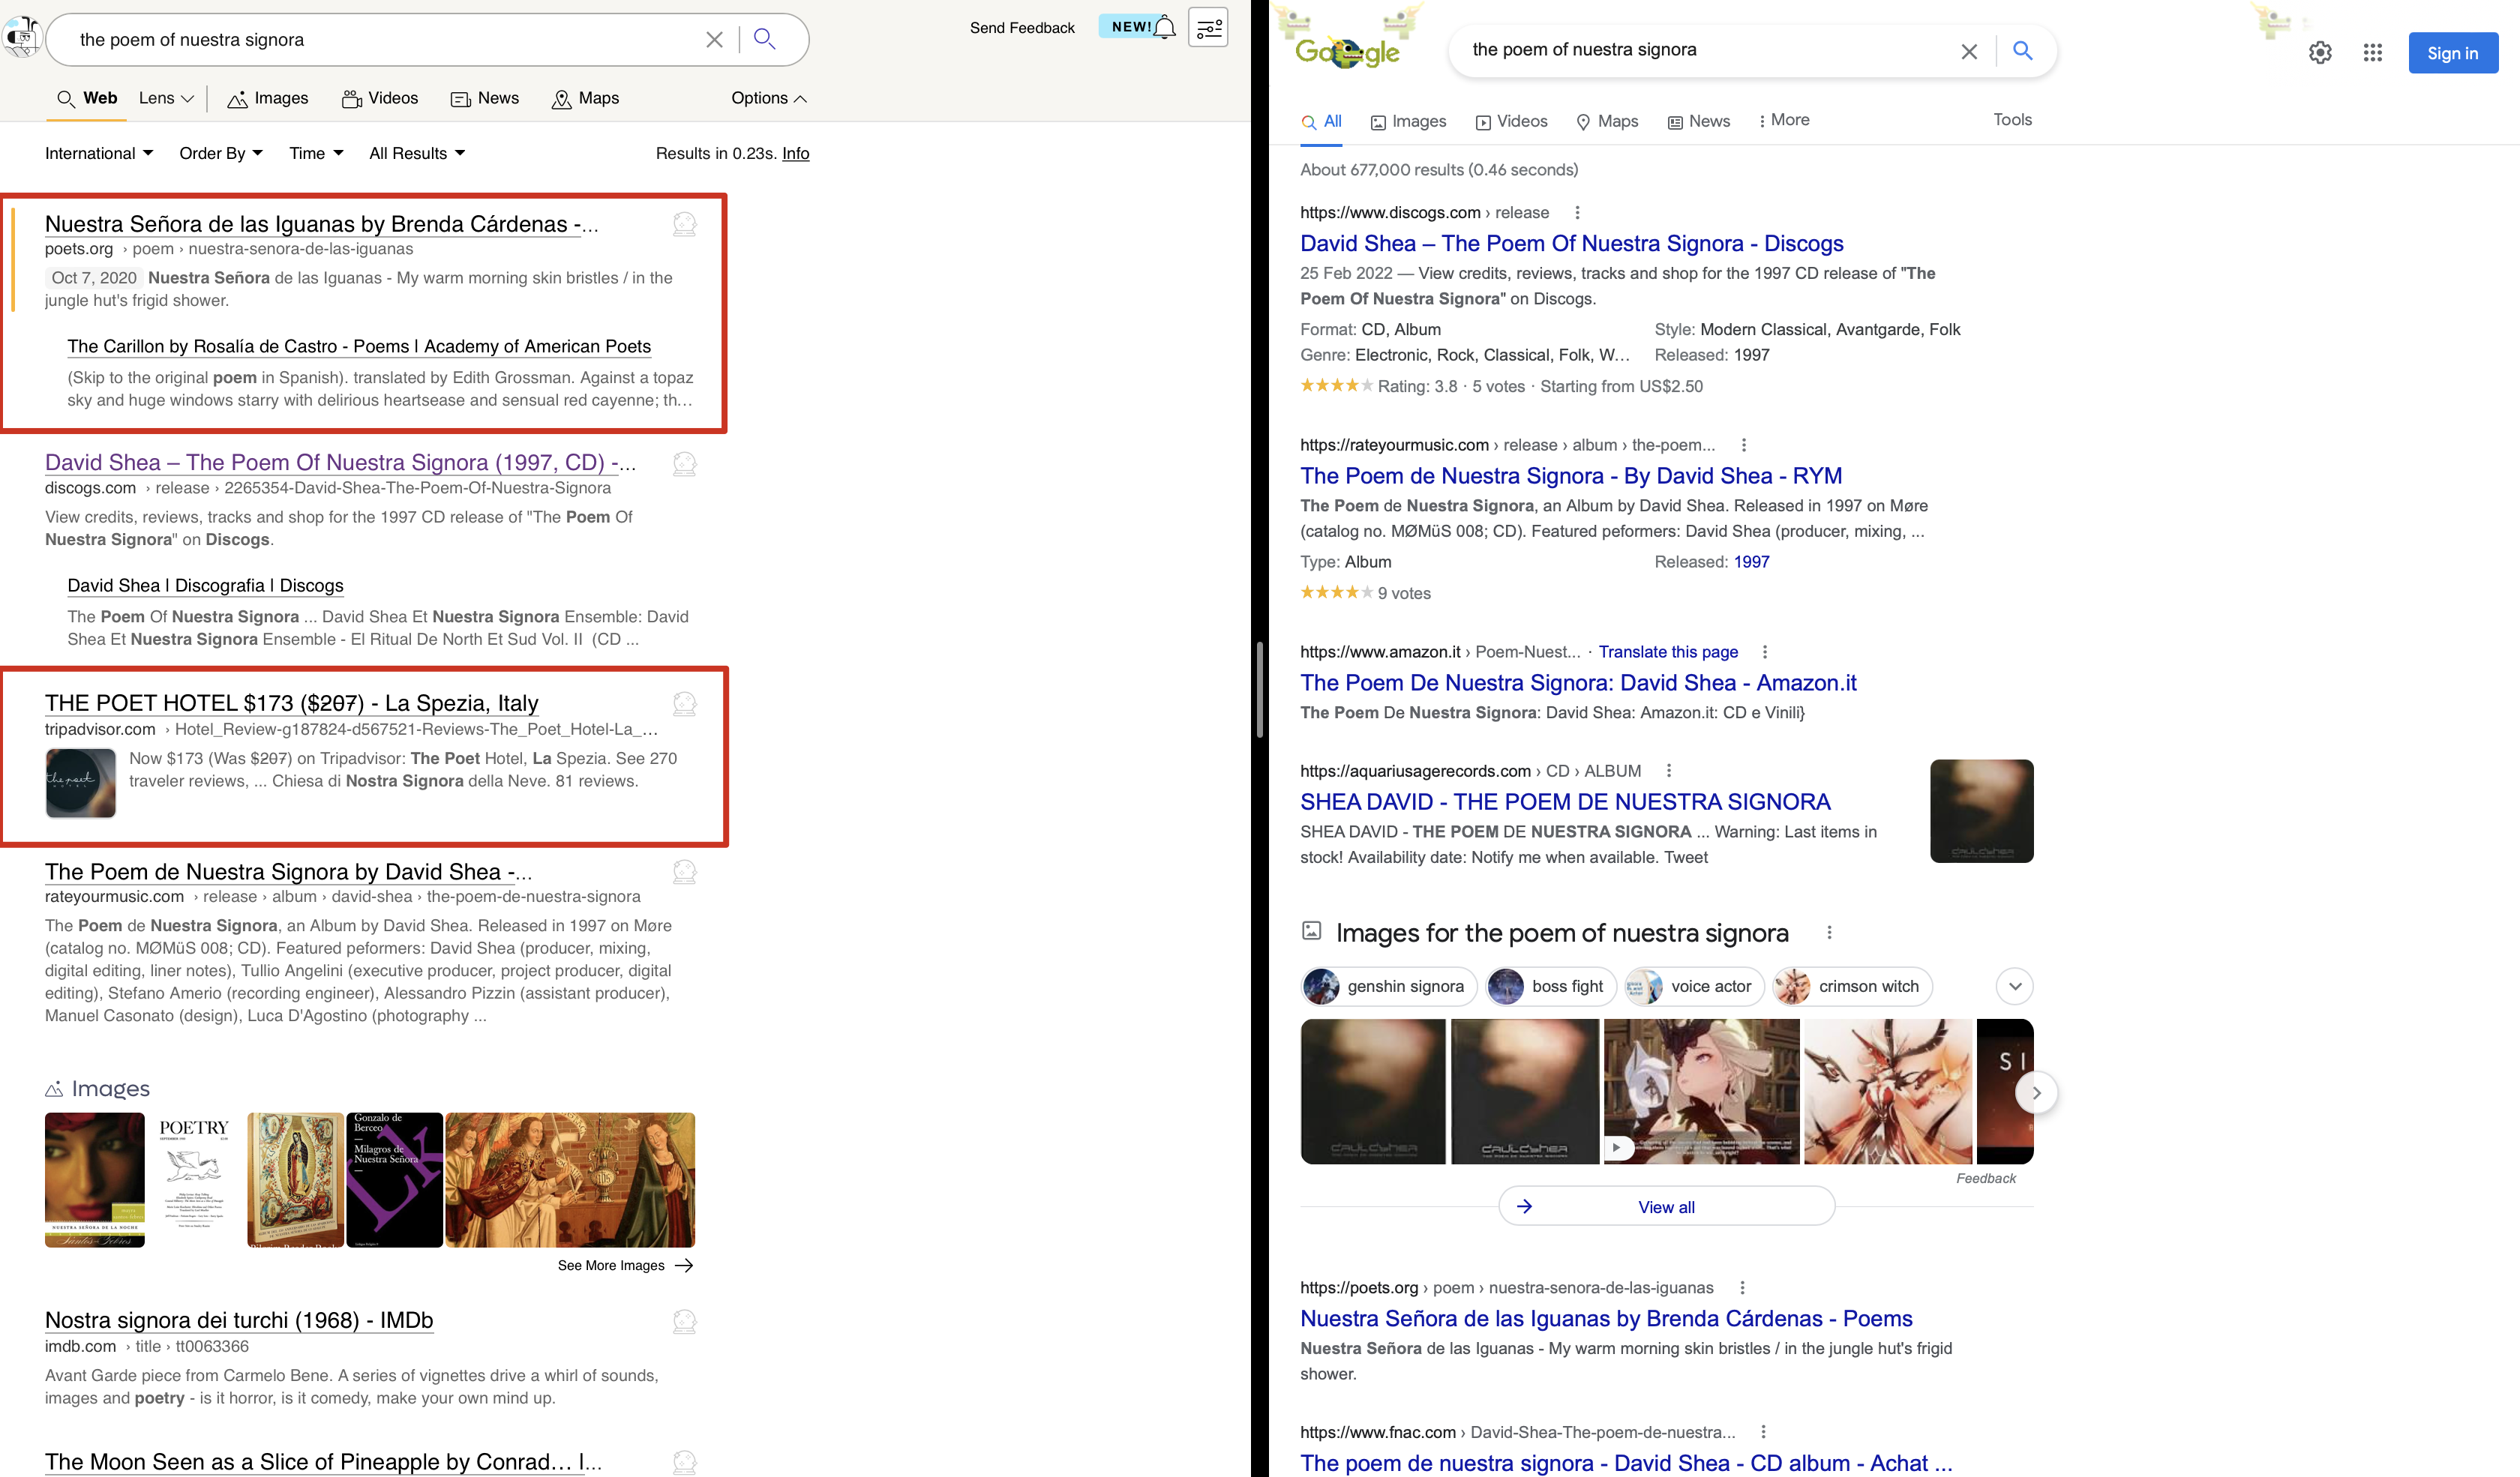Open three-dot menu for Discogs result

point(1577,213)
